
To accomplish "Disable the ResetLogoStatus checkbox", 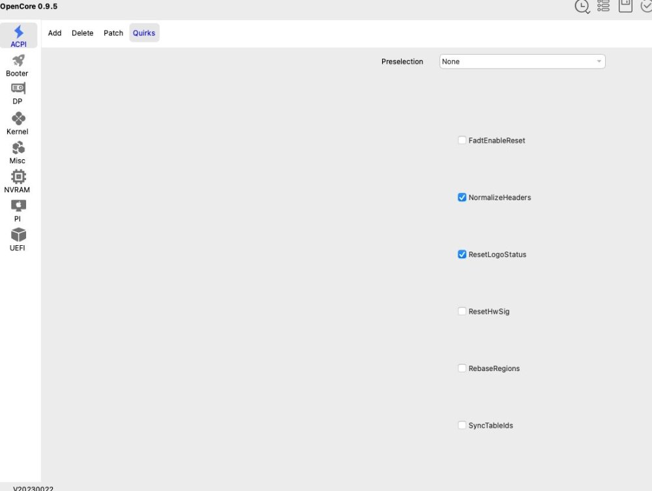I will coord(462,254).
